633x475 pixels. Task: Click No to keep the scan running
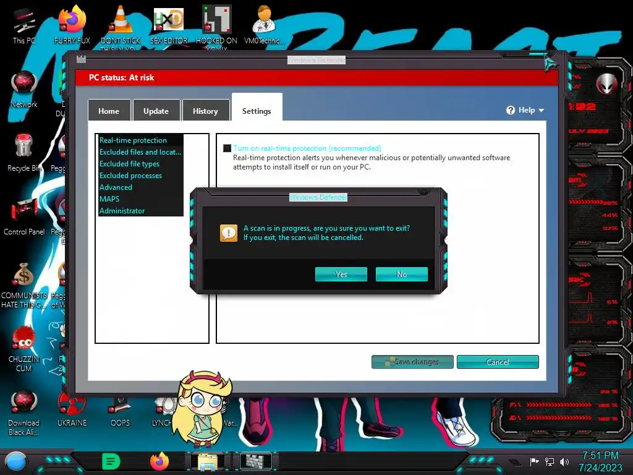(x=401, y=274)
